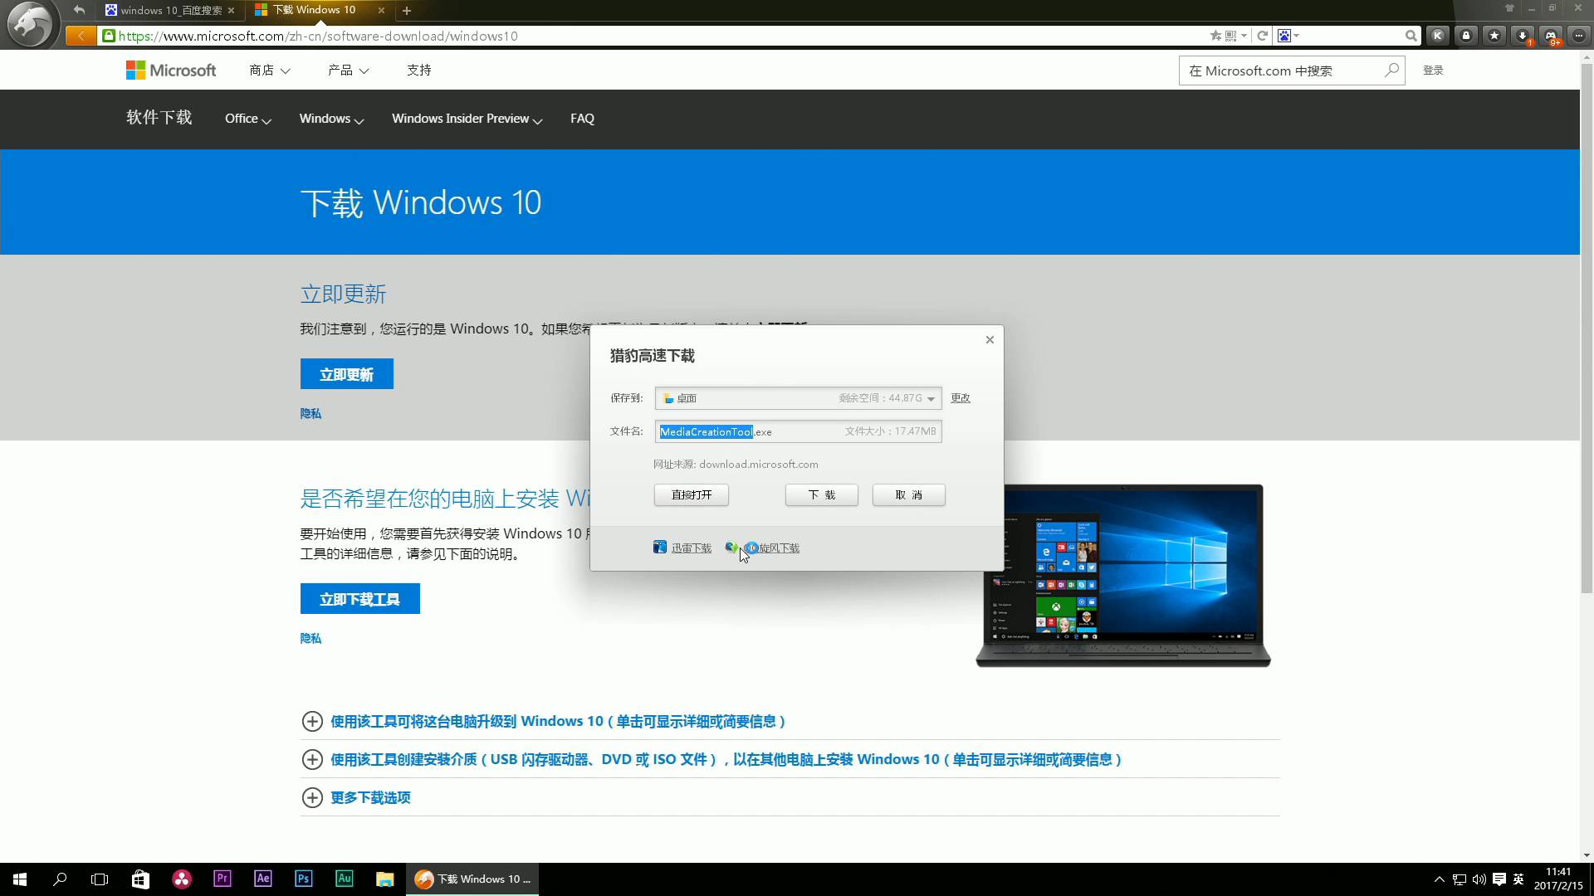Click the 迅雷下载 option icon in the dialog
1594x896 pixels.
pyautogui.click(x=660, y=548)
